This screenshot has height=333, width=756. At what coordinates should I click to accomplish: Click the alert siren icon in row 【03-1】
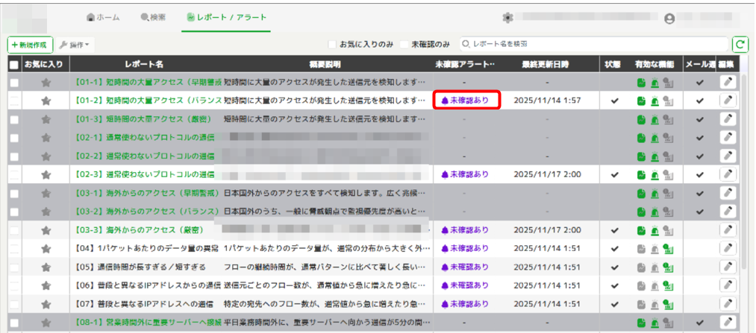tap(655, 194)
